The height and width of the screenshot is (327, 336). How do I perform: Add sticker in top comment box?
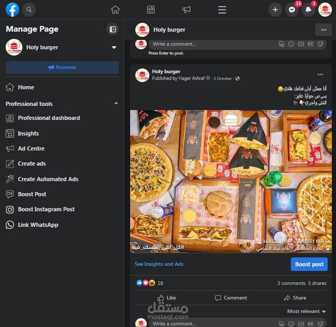[x=320, y=44]
